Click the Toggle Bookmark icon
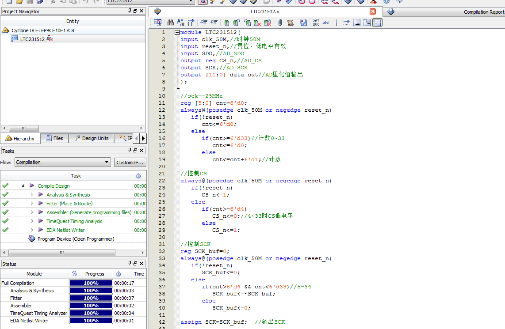Image resolution: width=505 pixels, height=329 pixels. tap(226, 23)
